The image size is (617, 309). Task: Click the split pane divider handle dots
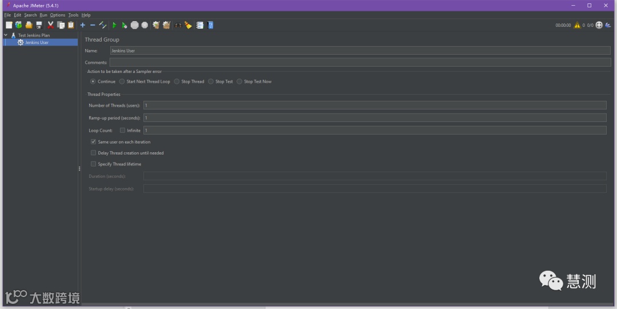(x=79, y=168)
